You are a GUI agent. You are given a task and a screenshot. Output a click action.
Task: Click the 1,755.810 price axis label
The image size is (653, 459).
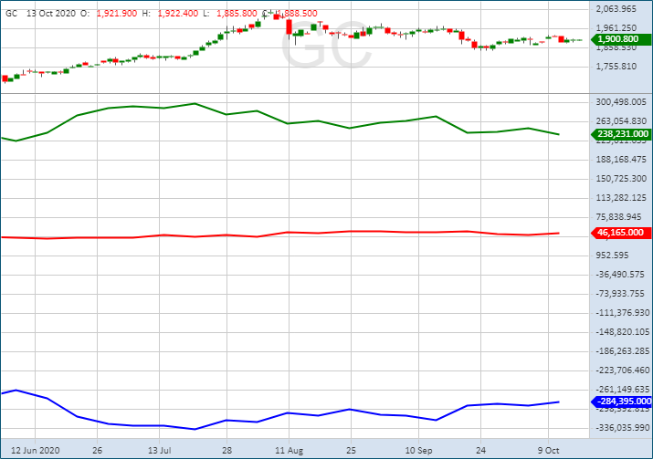(x=616, y=67)
